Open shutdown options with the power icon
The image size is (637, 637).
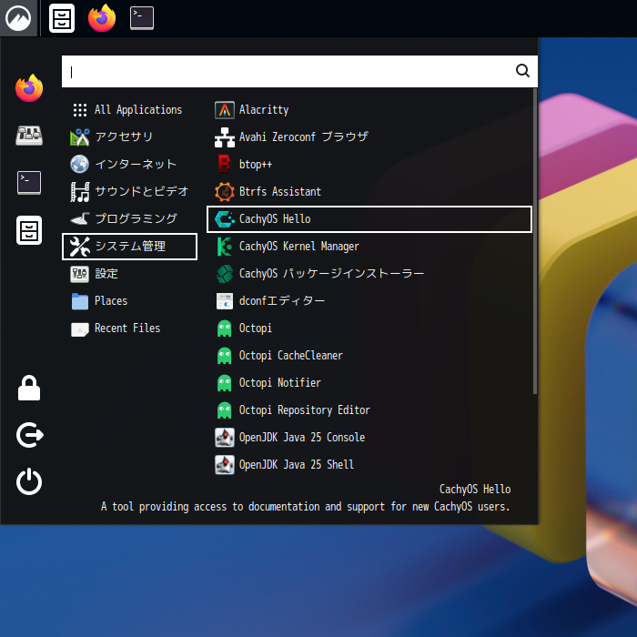tap(29, 481)
